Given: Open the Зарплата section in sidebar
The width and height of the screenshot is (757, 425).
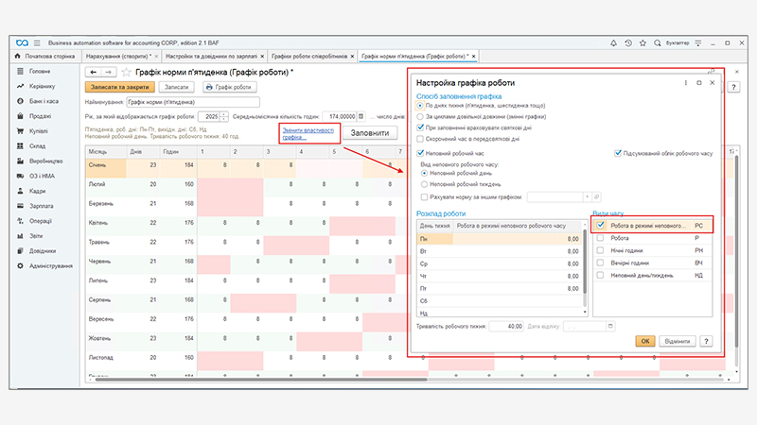Looking at the screenshot, I should coord(40,203).
